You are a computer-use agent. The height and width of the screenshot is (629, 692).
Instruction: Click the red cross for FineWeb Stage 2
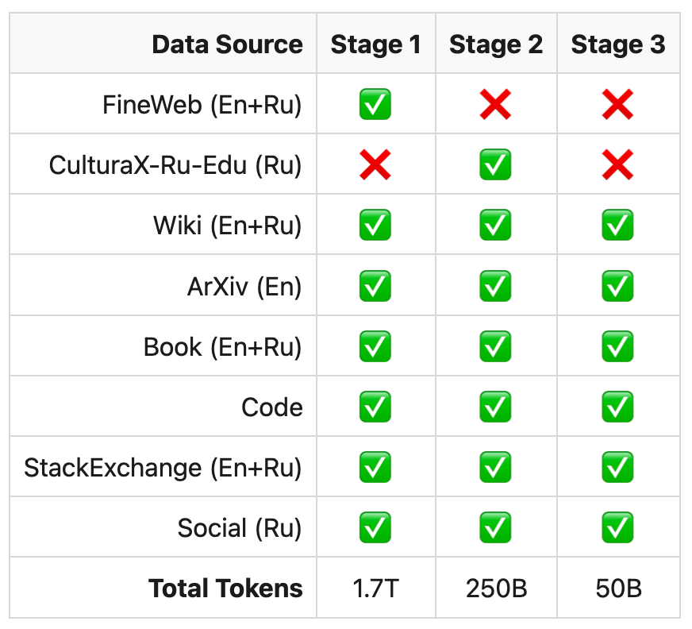click(495, 105)
